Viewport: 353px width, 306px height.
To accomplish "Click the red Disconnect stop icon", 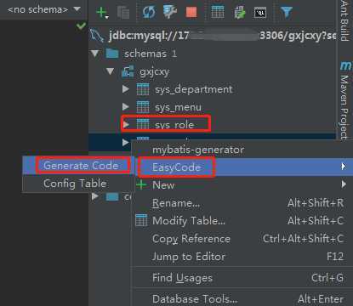I will [191, 13].
